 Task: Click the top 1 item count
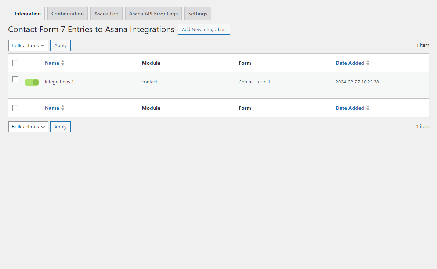coord(423,45)
